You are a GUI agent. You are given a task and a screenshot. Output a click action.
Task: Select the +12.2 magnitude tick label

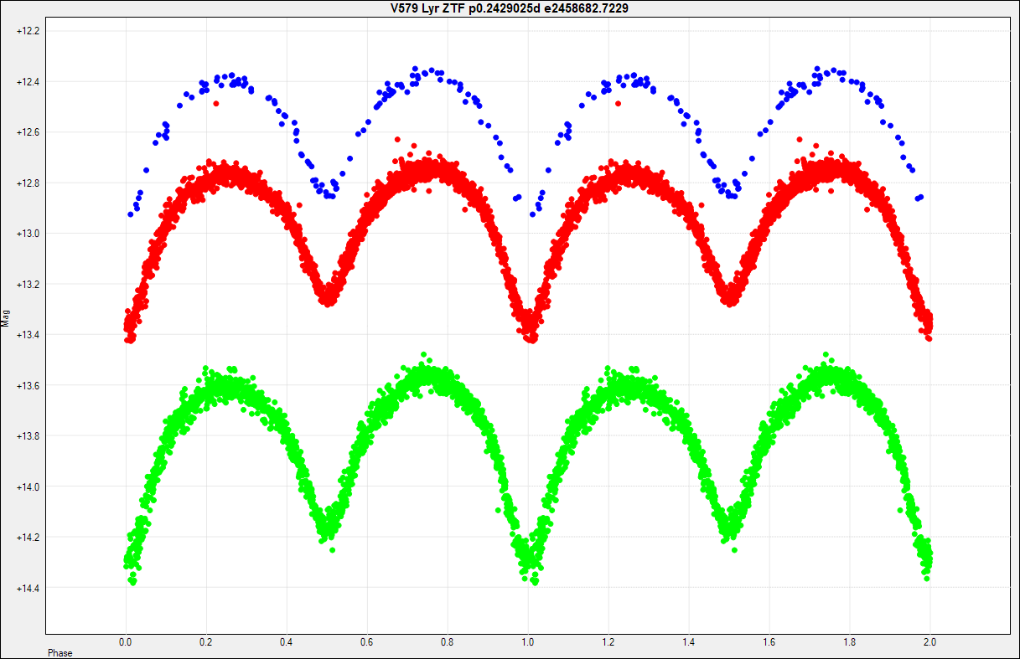pyautogui.click(x=29, y=31)
